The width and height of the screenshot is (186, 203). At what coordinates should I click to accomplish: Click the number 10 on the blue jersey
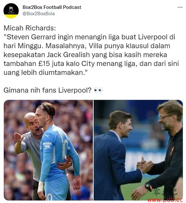pyautogui.click(x=65, y=149)
